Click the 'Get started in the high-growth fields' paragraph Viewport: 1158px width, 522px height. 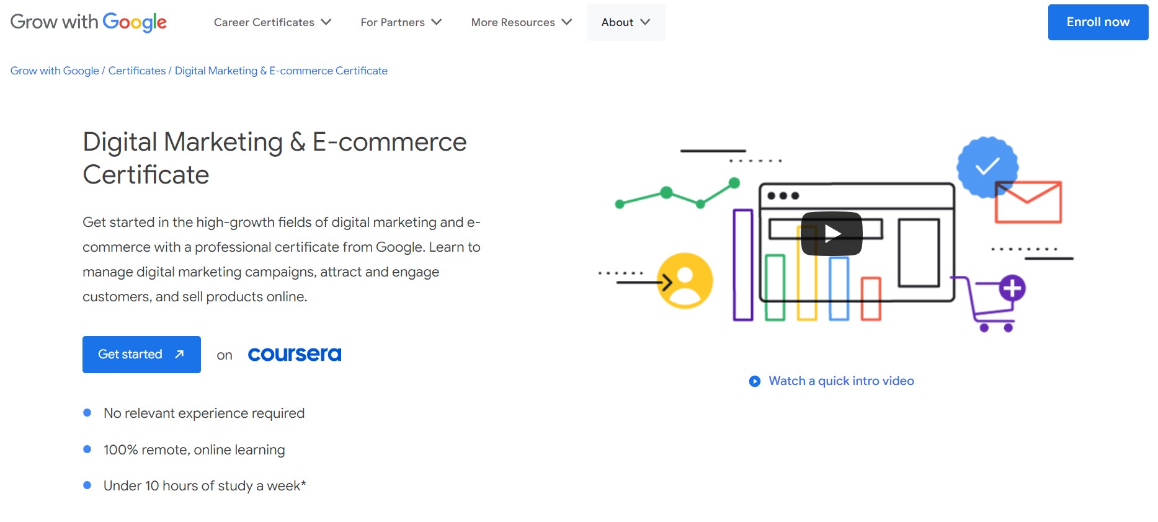[x=282, y=260]
